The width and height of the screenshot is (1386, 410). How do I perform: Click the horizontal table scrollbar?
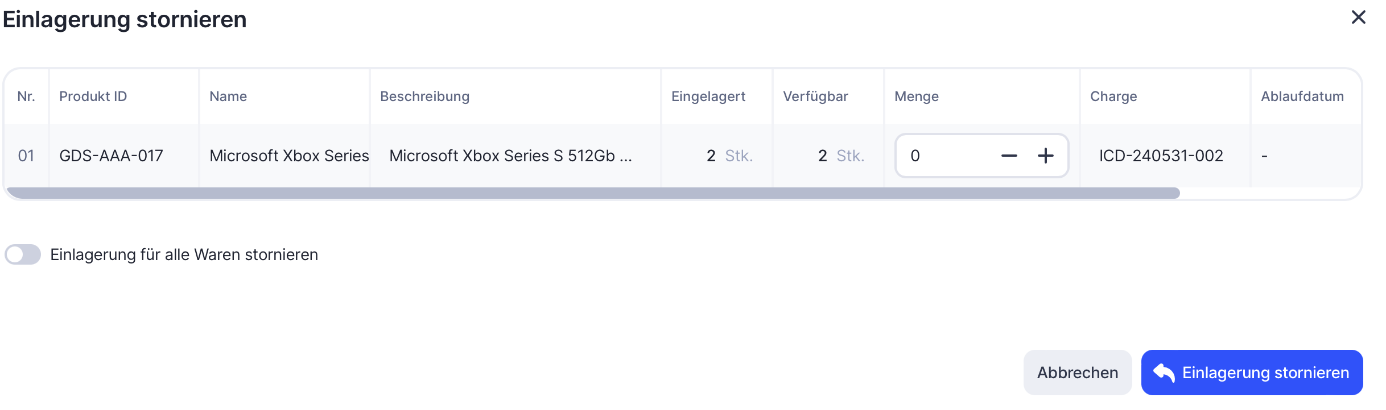tap(592, 193)
